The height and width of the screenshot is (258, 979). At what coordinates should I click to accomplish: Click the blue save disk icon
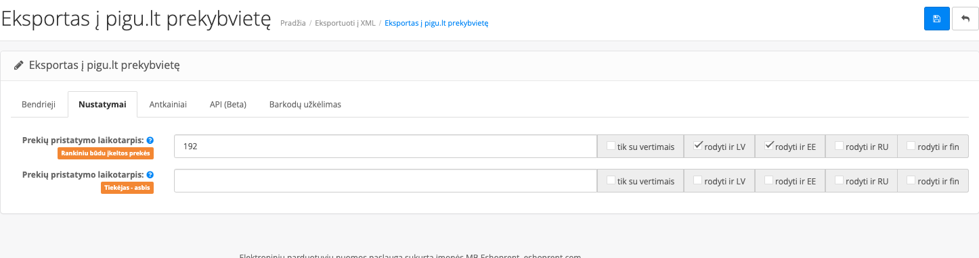click(x=936, y=19)
